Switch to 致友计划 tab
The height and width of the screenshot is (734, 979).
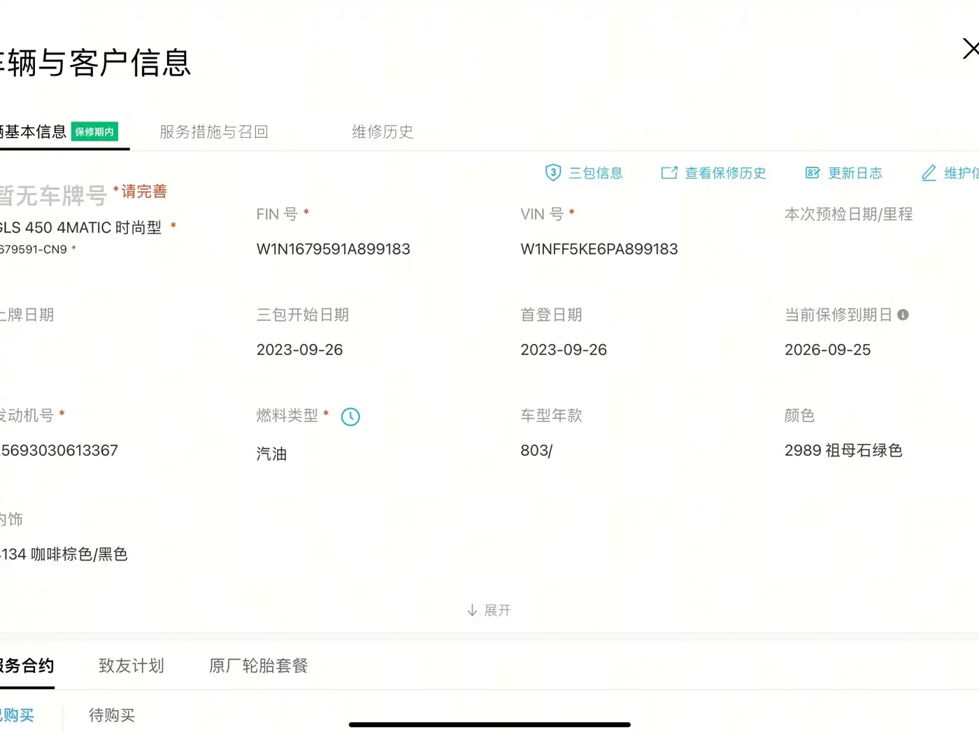(x=131, y=665)
